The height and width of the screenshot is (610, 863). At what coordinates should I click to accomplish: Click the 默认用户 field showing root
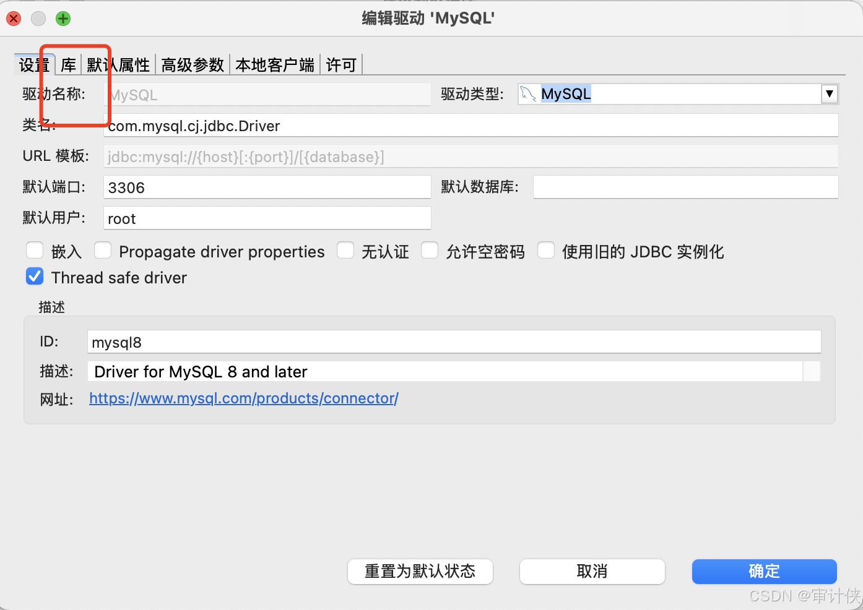pos(267,218)
